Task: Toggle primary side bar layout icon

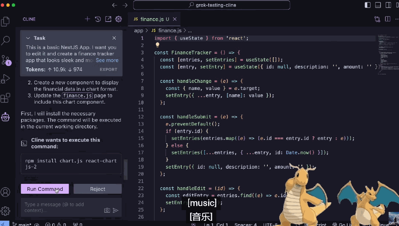Action: 368,5
